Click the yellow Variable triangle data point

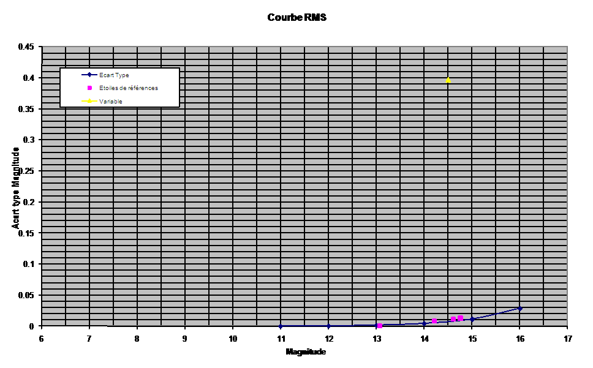coord(448,80)
